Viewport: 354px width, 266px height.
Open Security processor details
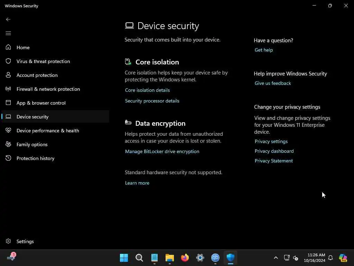coord(152,101)
